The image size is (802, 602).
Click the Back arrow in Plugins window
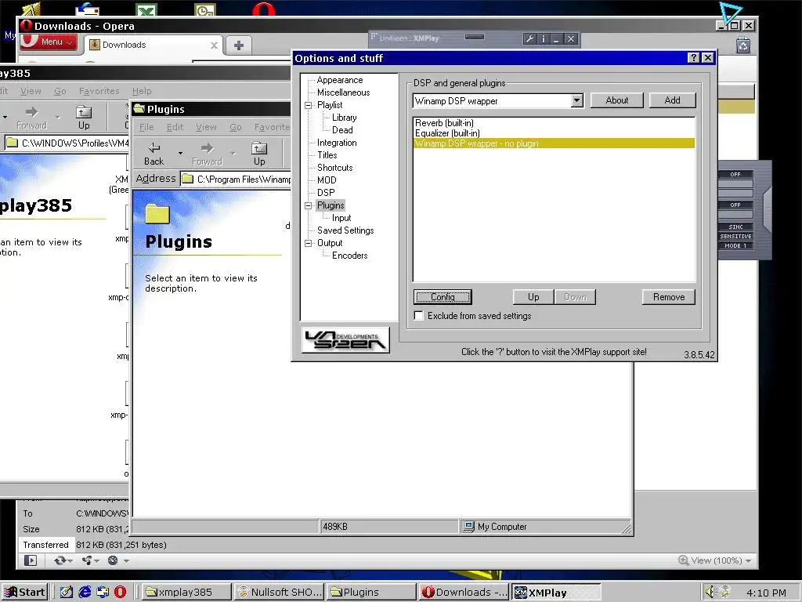(x=154, y=148)
